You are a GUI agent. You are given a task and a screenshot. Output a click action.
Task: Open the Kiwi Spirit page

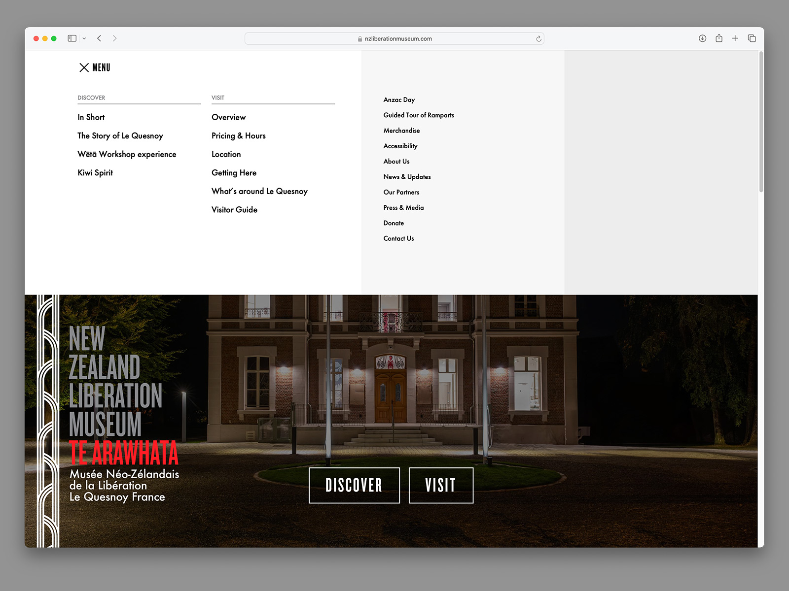point(95,173)
